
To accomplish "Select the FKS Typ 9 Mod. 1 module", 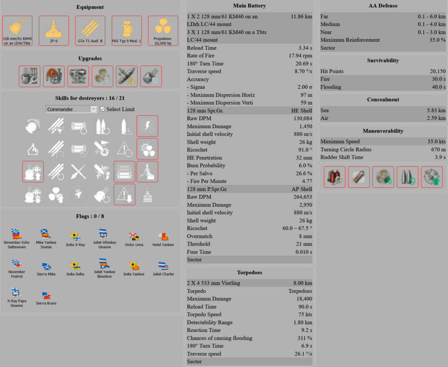I will pyautogui.click(x=127, y=27).
